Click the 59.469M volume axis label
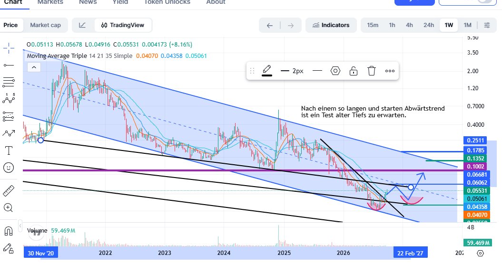This screenshot has width=502, height=263. pos(478,243)
